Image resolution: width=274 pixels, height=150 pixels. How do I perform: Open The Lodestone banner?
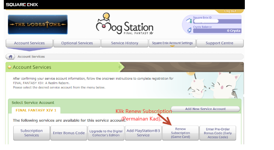point(38,25)
